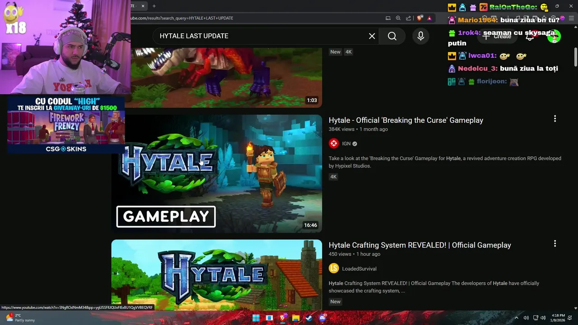The width and height of the screenshot is (578, 325).
Task: Click the 4K badge beside the top video
Action: coord(348,52)
